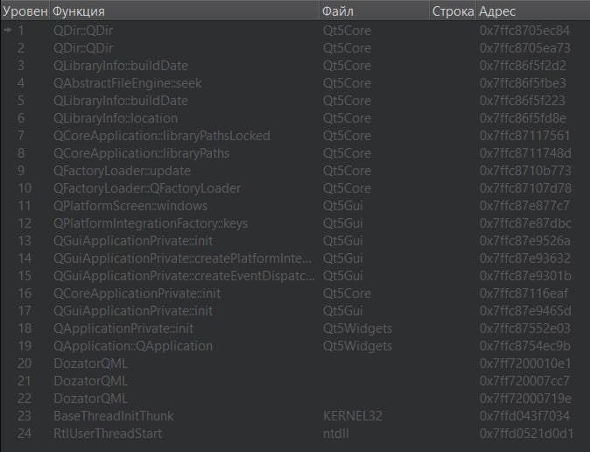Click address 0x7ff7200010e1
Screen dimensions: 590x452
click(525, 364)
